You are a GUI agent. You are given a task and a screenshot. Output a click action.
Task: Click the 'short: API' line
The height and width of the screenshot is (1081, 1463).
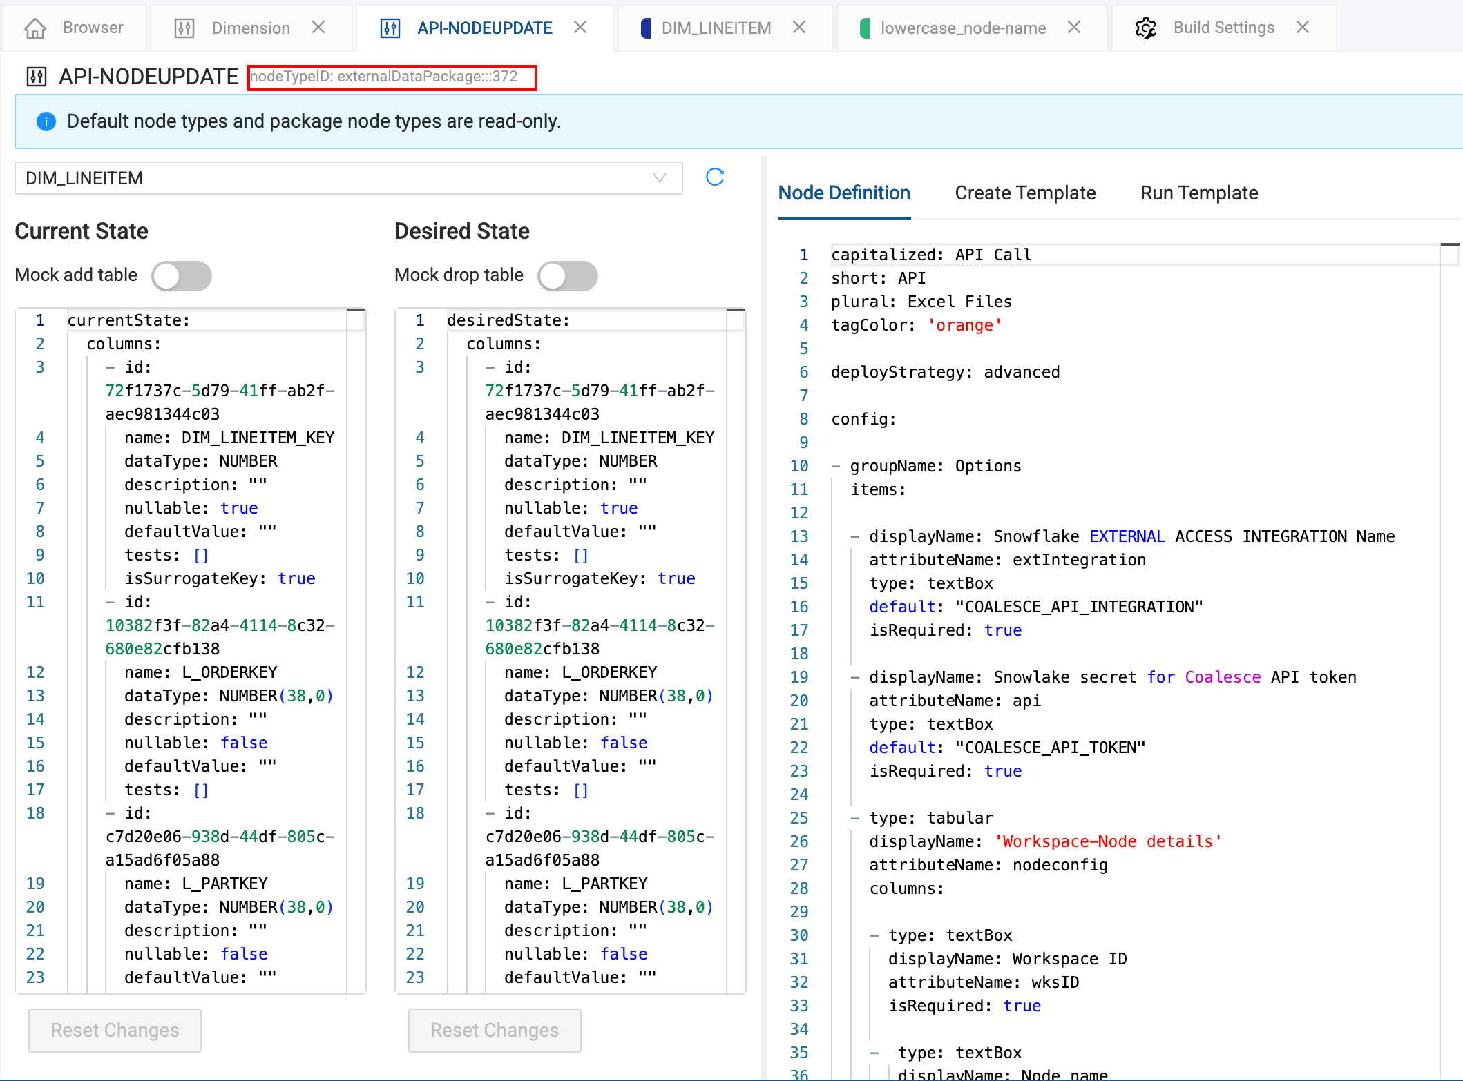pyautogui.click(x=878, y=278)
